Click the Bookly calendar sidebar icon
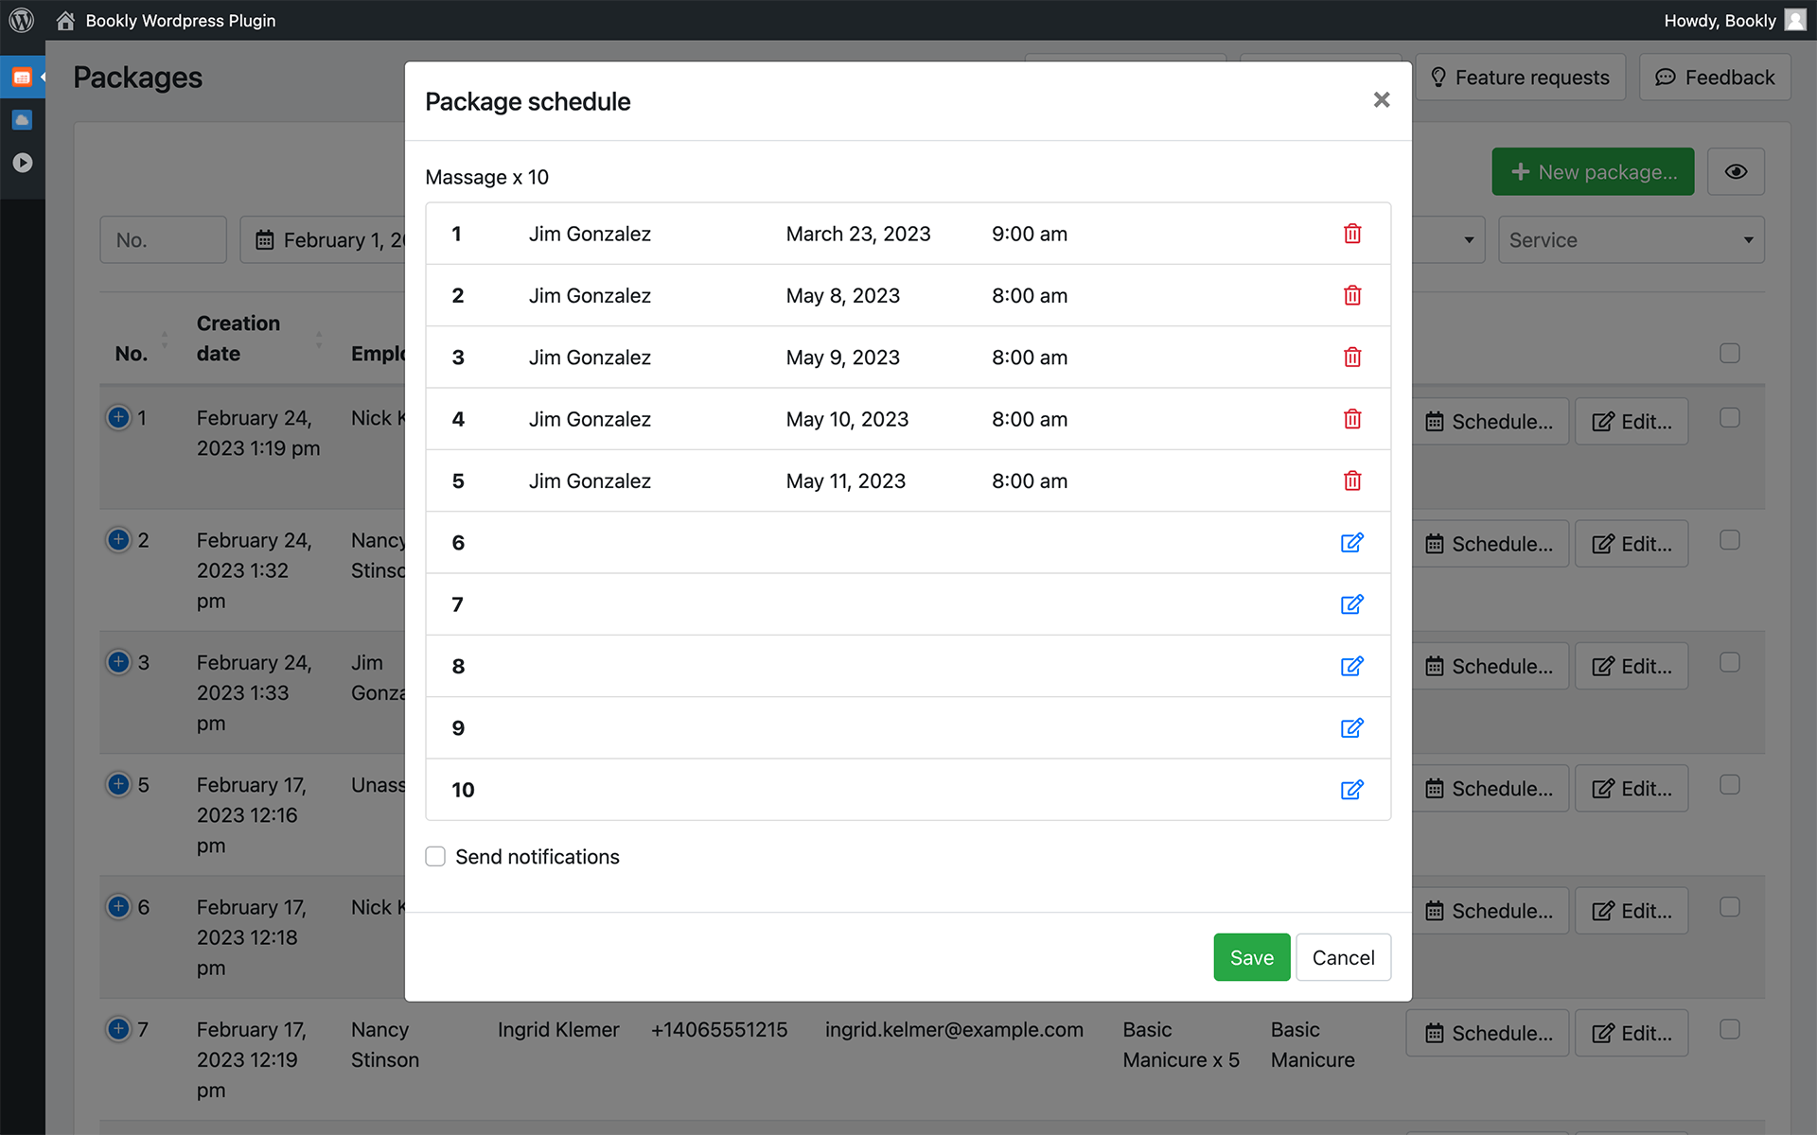The image size is (1817, 1135). point(22,78)
